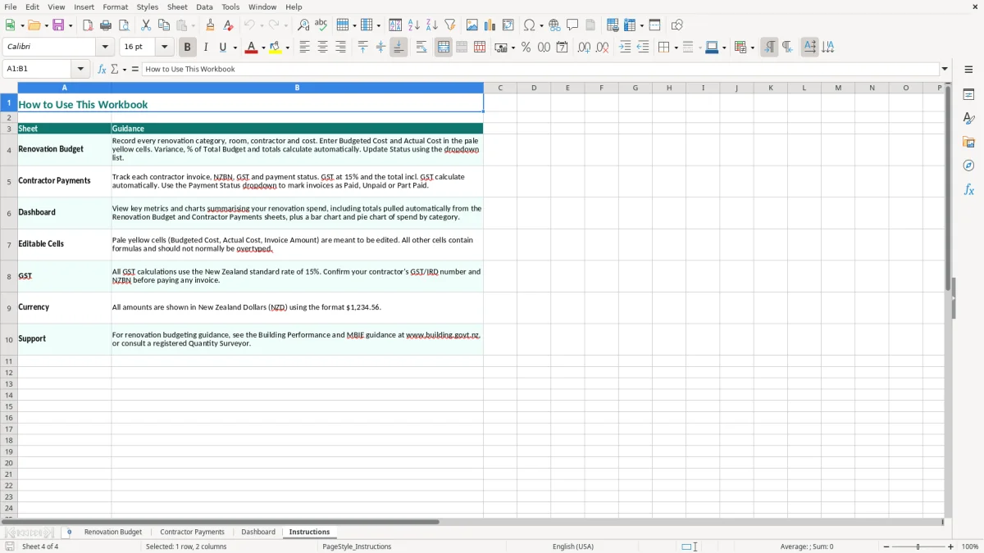Open the Data menu

click(x=204, y=7)
